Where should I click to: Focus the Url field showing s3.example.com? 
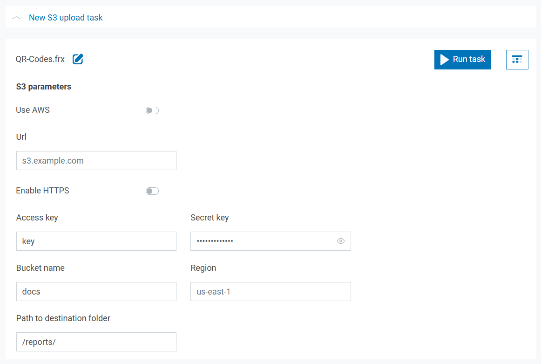pos(96,160)
